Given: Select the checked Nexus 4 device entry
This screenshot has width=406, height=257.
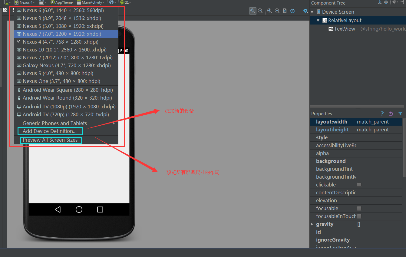Looking at the screenshot, I should (66, 42).
